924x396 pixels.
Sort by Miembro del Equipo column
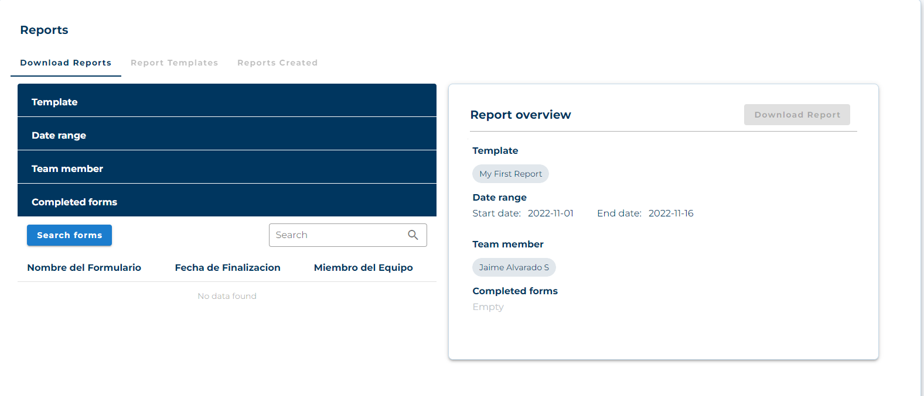pos(363,267)
